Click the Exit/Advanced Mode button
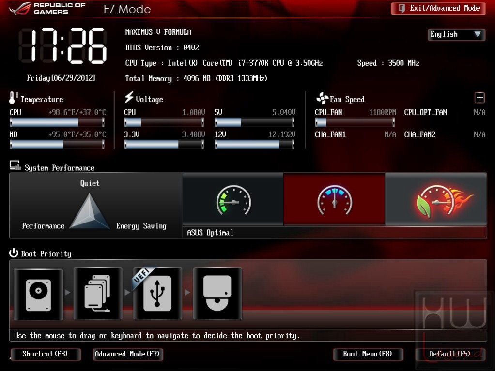Image resolution: width=495 pixels, height=371 pixels. click(x=438, y=9)
